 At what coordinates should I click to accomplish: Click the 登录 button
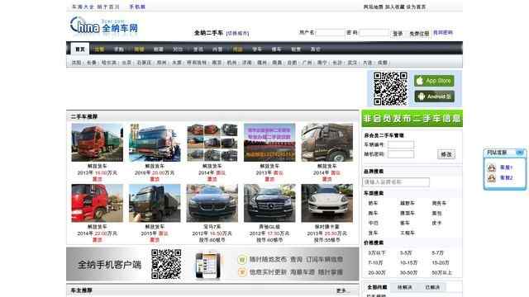398,33
